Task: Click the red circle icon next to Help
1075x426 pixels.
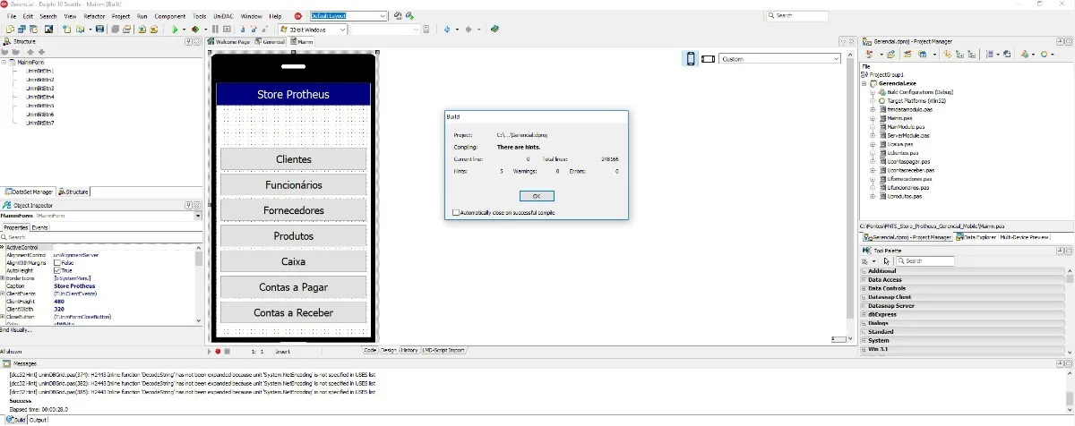Action: pyautogui.click(x=298, y=15)
